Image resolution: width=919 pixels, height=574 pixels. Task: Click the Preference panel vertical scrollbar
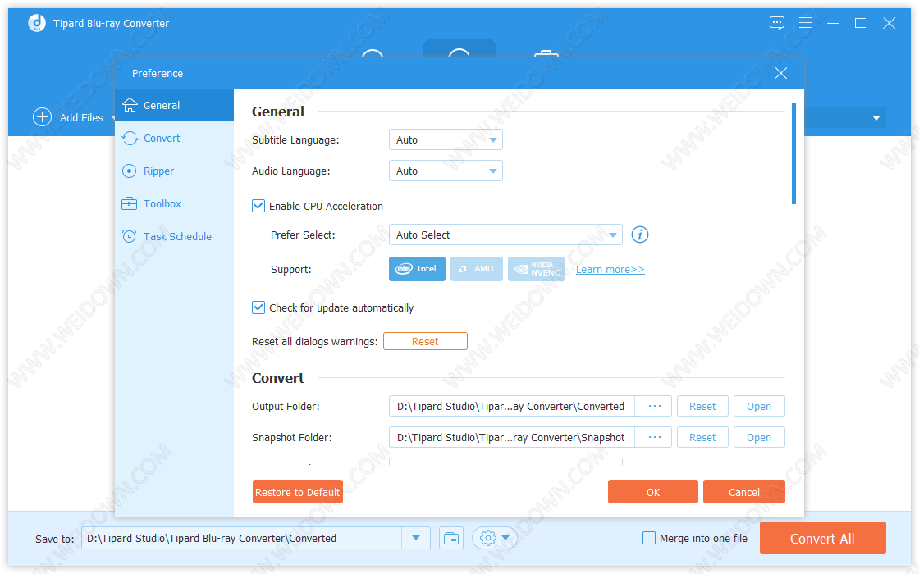[793, 153]
